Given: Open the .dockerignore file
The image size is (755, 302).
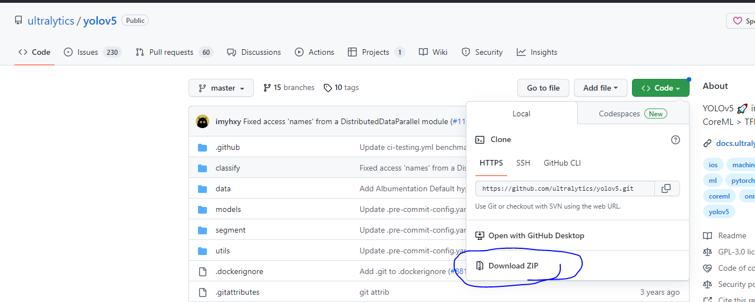Looking at the screenshot, I should click(x=239, y=271).
